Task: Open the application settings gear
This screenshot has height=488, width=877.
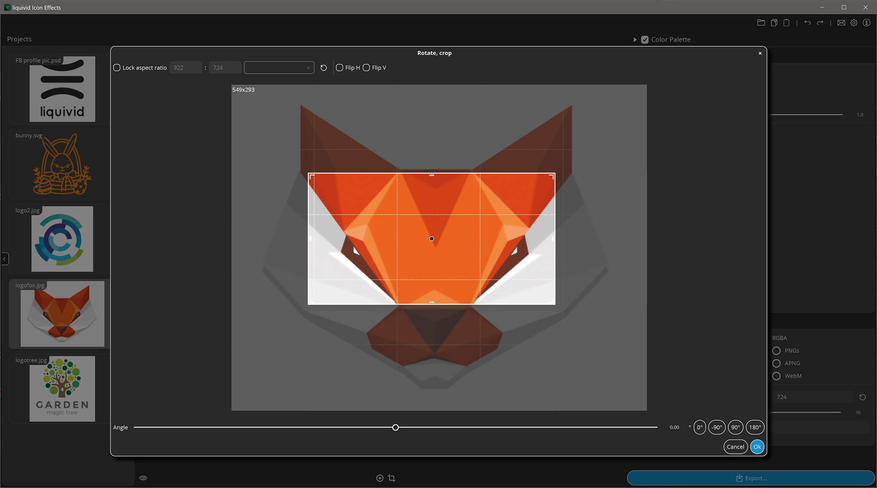Action: click(x=854, y=22)
